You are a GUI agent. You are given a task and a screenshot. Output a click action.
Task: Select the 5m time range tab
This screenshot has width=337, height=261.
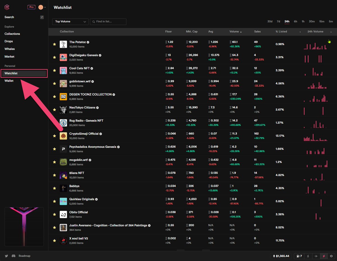[x=331, y=22]
